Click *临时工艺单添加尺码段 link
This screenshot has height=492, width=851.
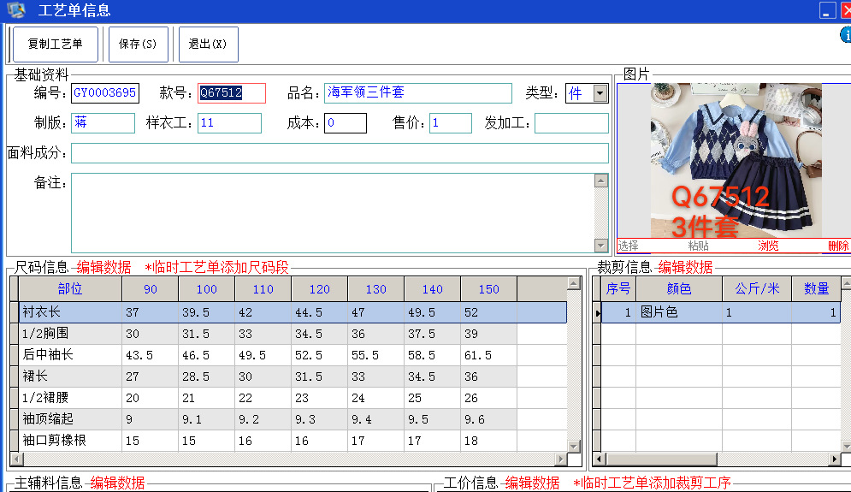pyautogui.click(x=216, y=267)
